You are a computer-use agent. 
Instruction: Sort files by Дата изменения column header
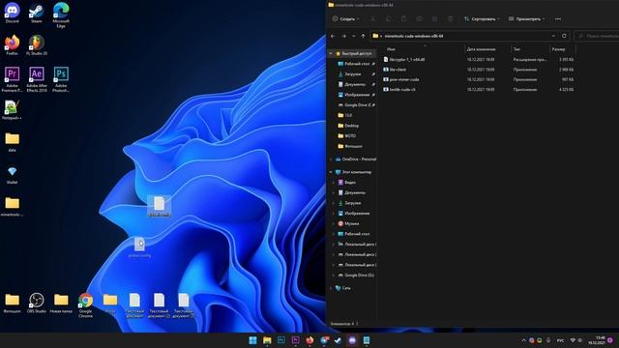point(487,49)
